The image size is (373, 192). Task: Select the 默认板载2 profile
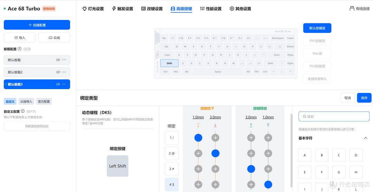37,72
